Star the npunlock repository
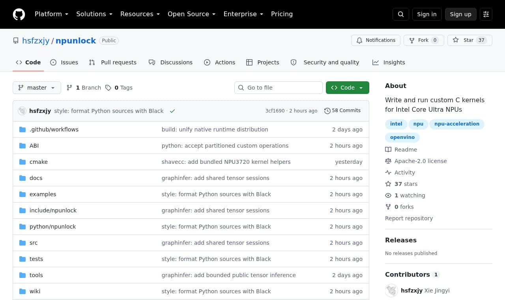 coord(470,40)
